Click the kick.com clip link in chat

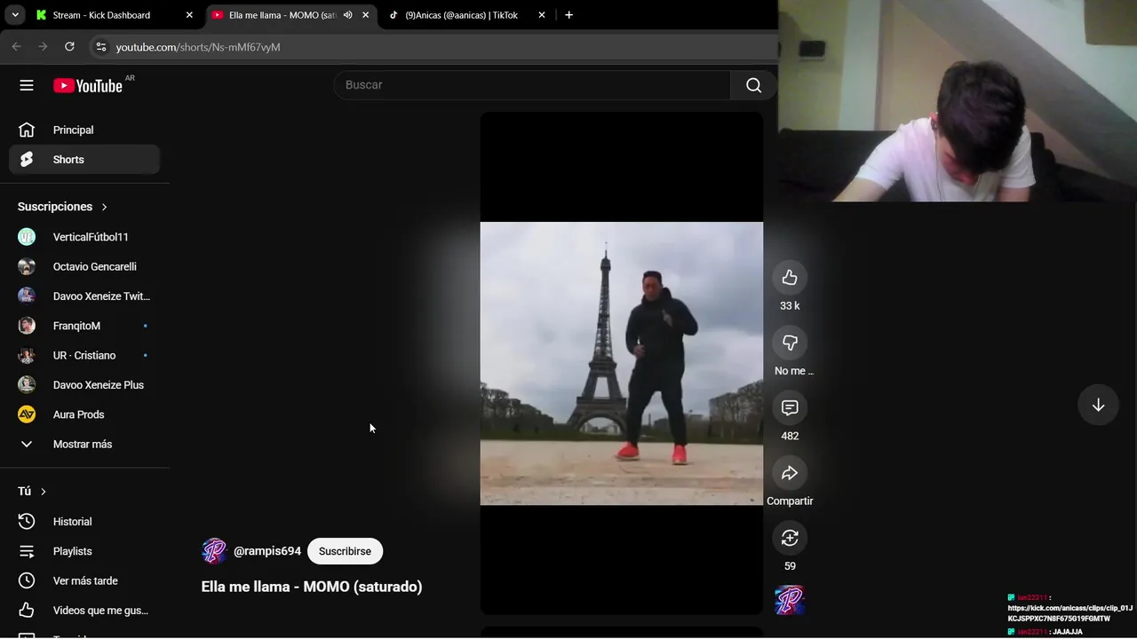click(x=1069, y=613)
